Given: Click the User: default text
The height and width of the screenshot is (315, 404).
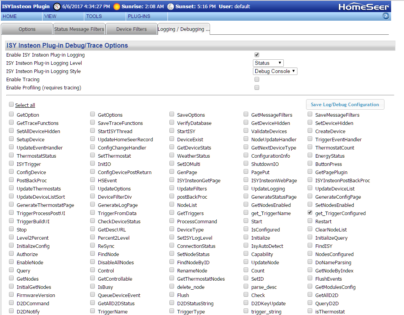Looking at the screenshot, I should [x=234, y=6].
